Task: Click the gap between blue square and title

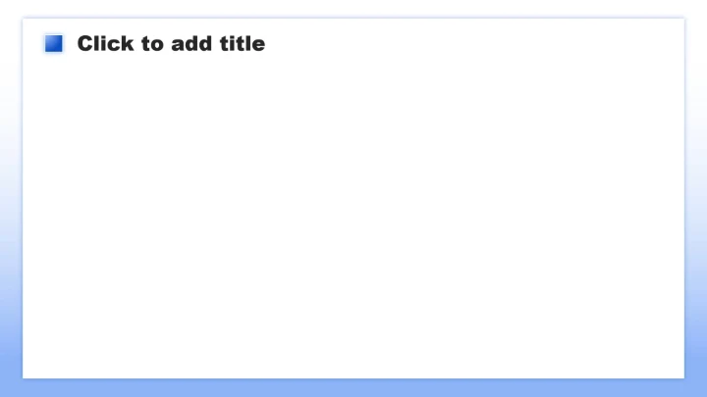Action: pos(70,43)
